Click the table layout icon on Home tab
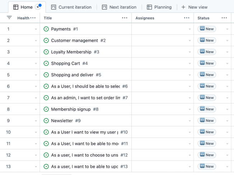The image size is (234, 175). (x=16, y=7)
